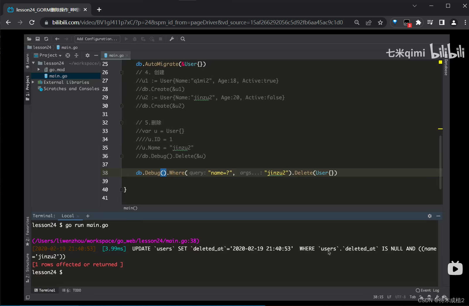Viewport: 469px width, 306px height.
Task: Click the UTF-8 encoding indicator
Action: point(400,297)
